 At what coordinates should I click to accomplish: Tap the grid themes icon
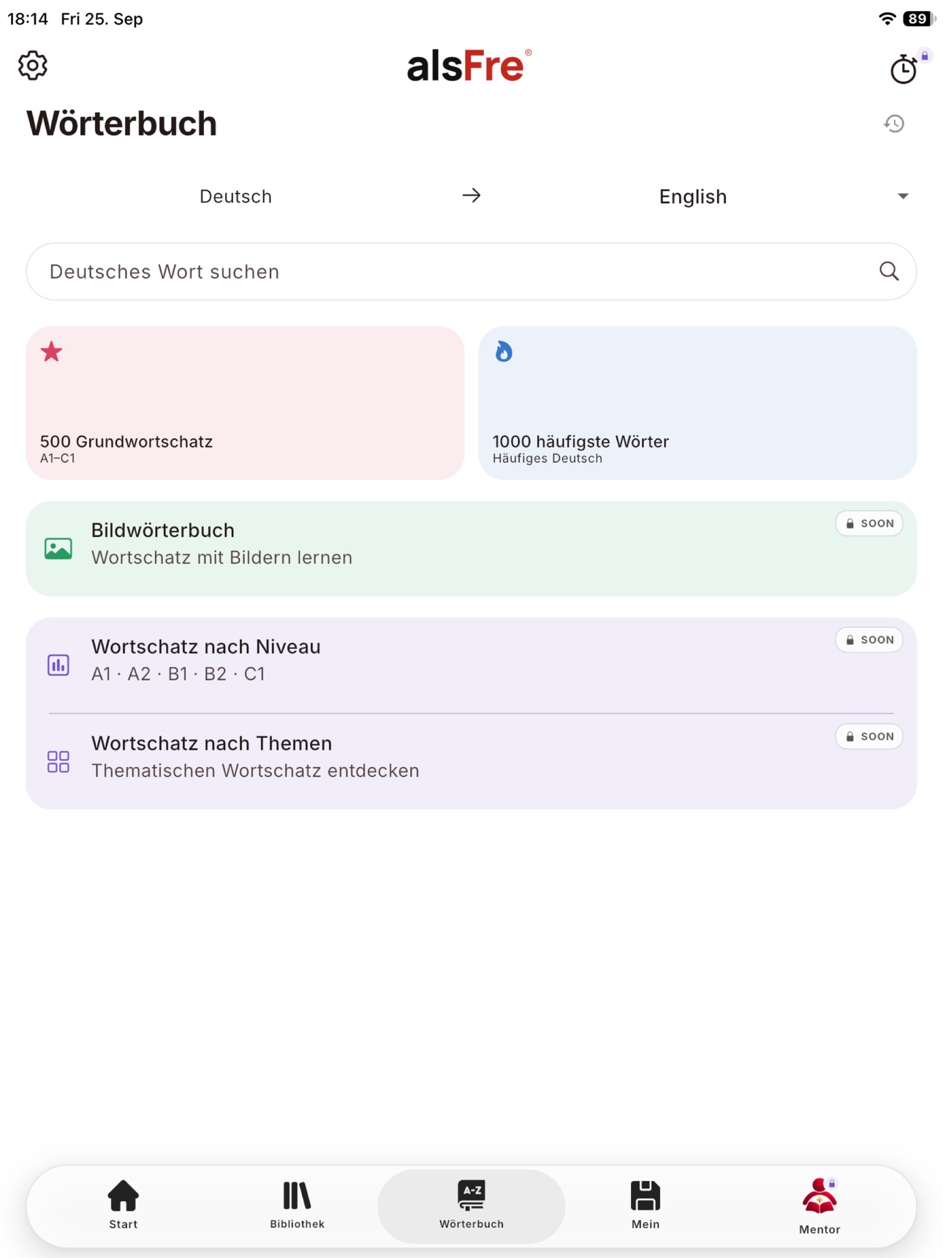click(x=58, y=761)
